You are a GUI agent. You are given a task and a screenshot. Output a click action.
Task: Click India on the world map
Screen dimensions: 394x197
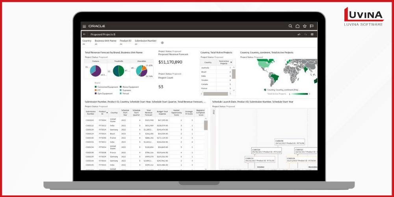coord(305,69)
